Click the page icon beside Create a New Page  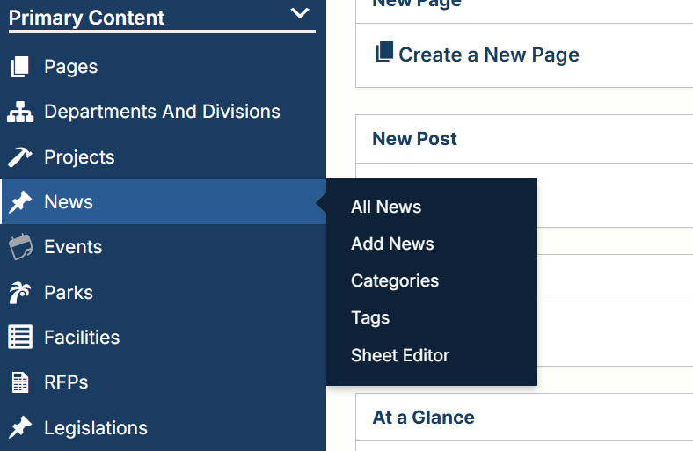click(x=384, y=52)
